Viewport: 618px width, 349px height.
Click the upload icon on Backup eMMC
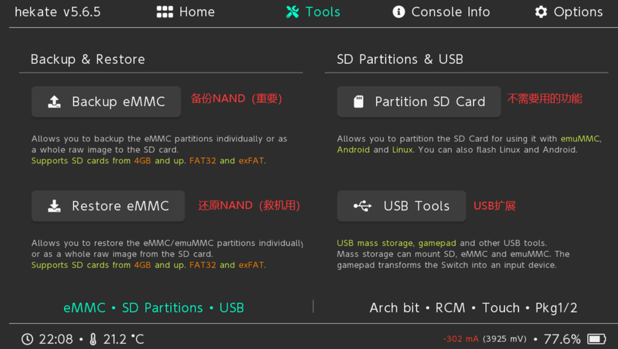[54, 102]
